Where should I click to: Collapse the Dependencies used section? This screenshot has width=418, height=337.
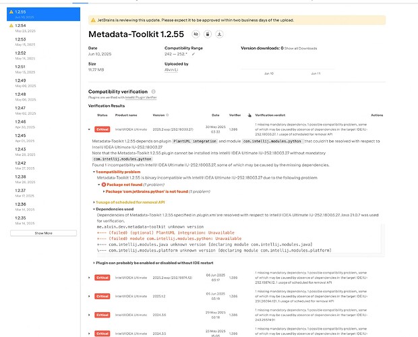click(94, 209)
